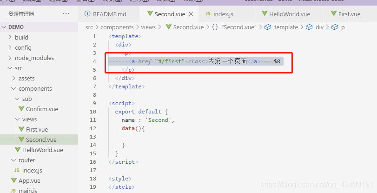This screenshot has height=193, width=377.
Task: Click the Second.vue file breadcrumb
Action: (189, 27)
